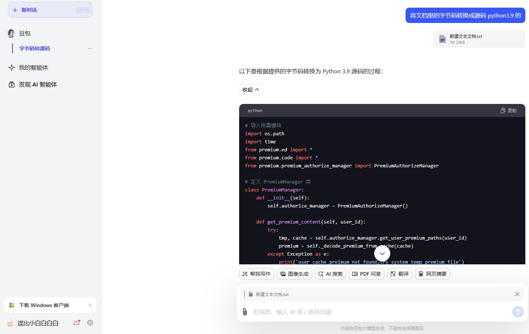Image resolution: width=529 pixels, height=334 pixels.
Task: Click the bot icon beside 发现 AI 智能体
Action: 12,85
